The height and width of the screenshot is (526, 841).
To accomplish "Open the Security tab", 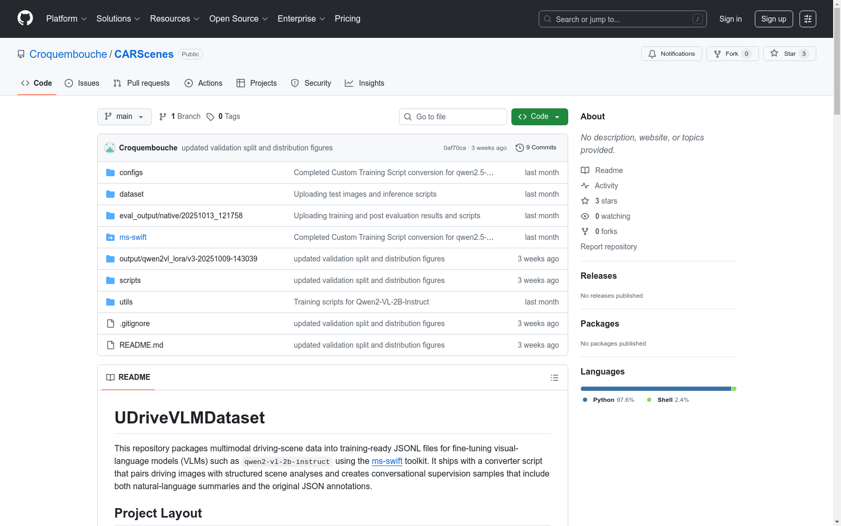I will click(x=311, y=83).
